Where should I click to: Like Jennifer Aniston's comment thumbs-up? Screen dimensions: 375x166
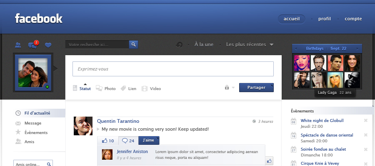tap(269, 161)
